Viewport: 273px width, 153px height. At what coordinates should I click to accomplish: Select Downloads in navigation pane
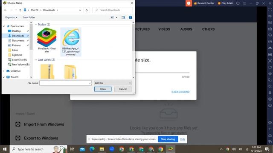(18, 36)
